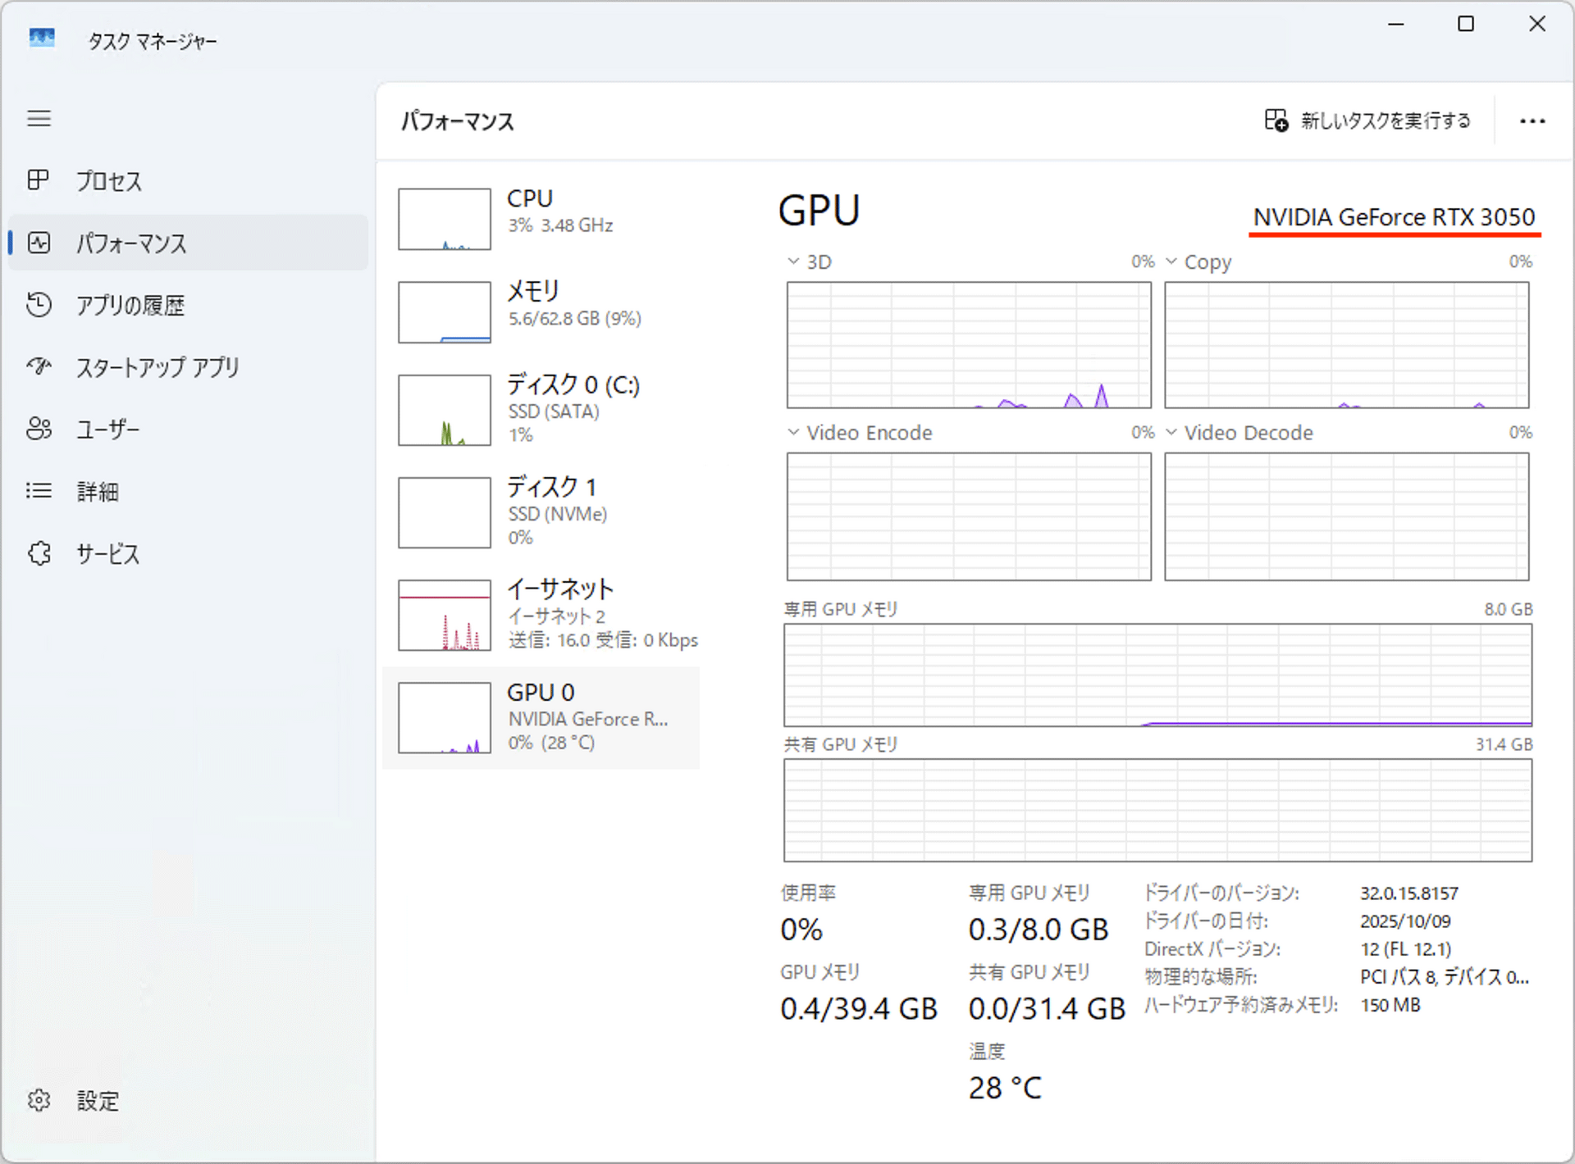This screenshot has width=1575, height=1164.
Task: Click the hamburger navigation menu icon
Action: click(x=39, y=119)
